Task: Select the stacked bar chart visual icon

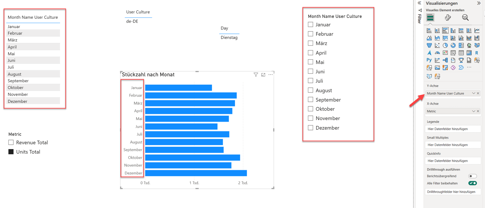Action: click(429, 30)
